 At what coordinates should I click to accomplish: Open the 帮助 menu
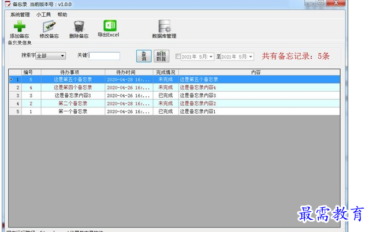tap(62, 14)
